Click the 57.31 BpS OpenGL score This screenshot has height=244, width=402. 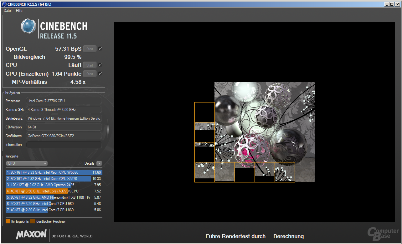[x=68, y=49]
